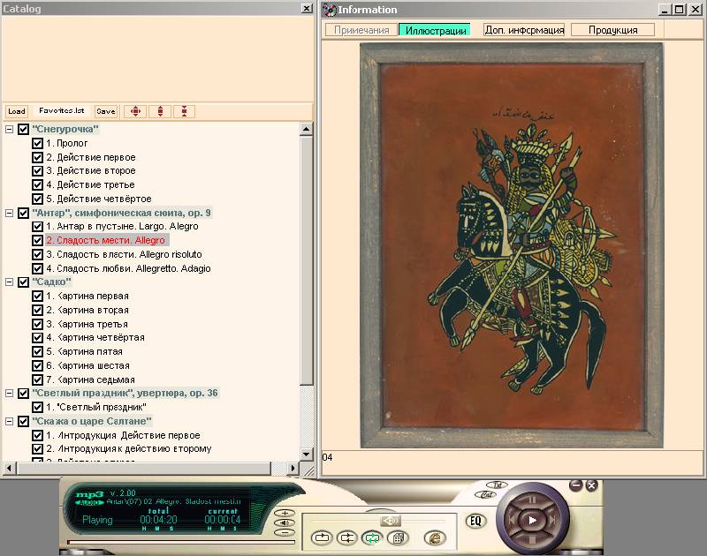Click the single-arrow repeat button on the player
The image size is (707, 556).
click(322, 537)
